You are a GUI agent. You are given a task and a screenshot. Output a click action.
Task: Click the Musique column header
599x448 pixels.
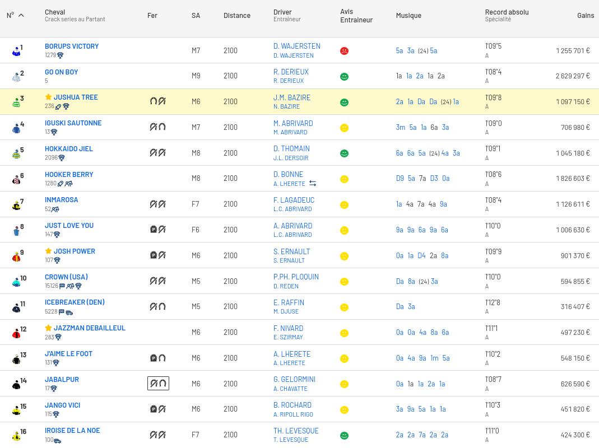click(x=408, y=16)
